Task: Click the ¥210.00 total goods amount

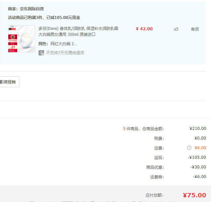Action: coord(198,129)
